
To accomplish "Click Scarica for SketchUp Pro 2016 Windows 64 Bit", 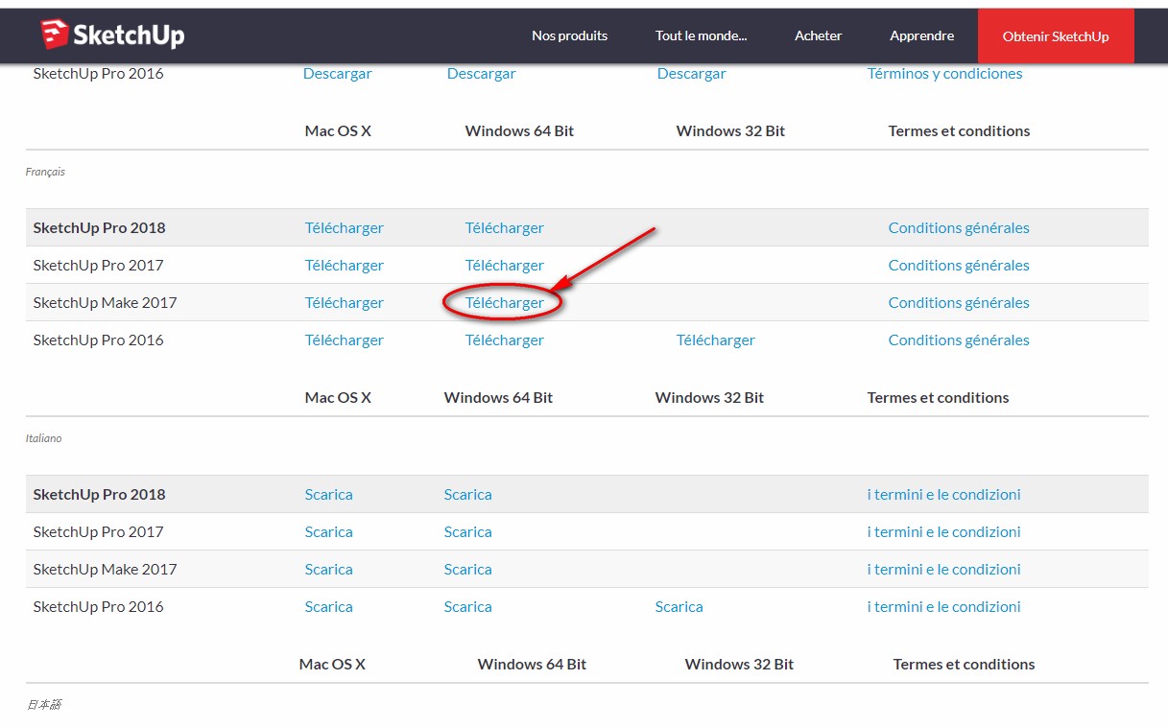I will point(468,607).
